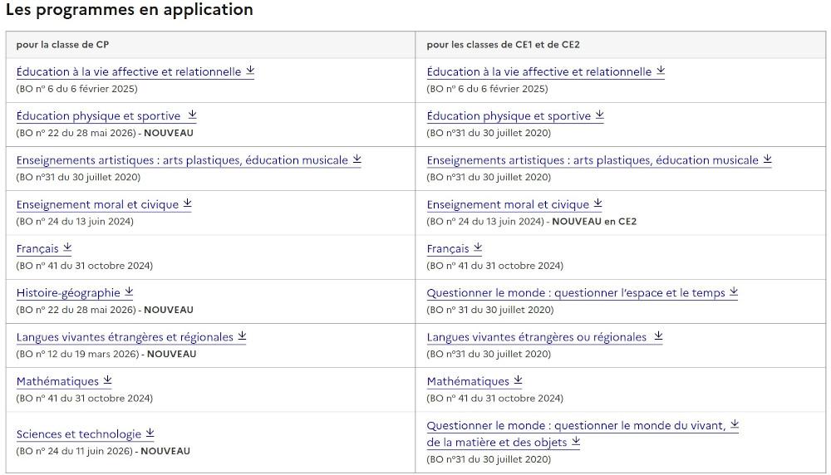Click download icon next to CE1-CE2 Mathématiques
The width and height of the screenshot is (831, 475).
click(x=518, y=380)
